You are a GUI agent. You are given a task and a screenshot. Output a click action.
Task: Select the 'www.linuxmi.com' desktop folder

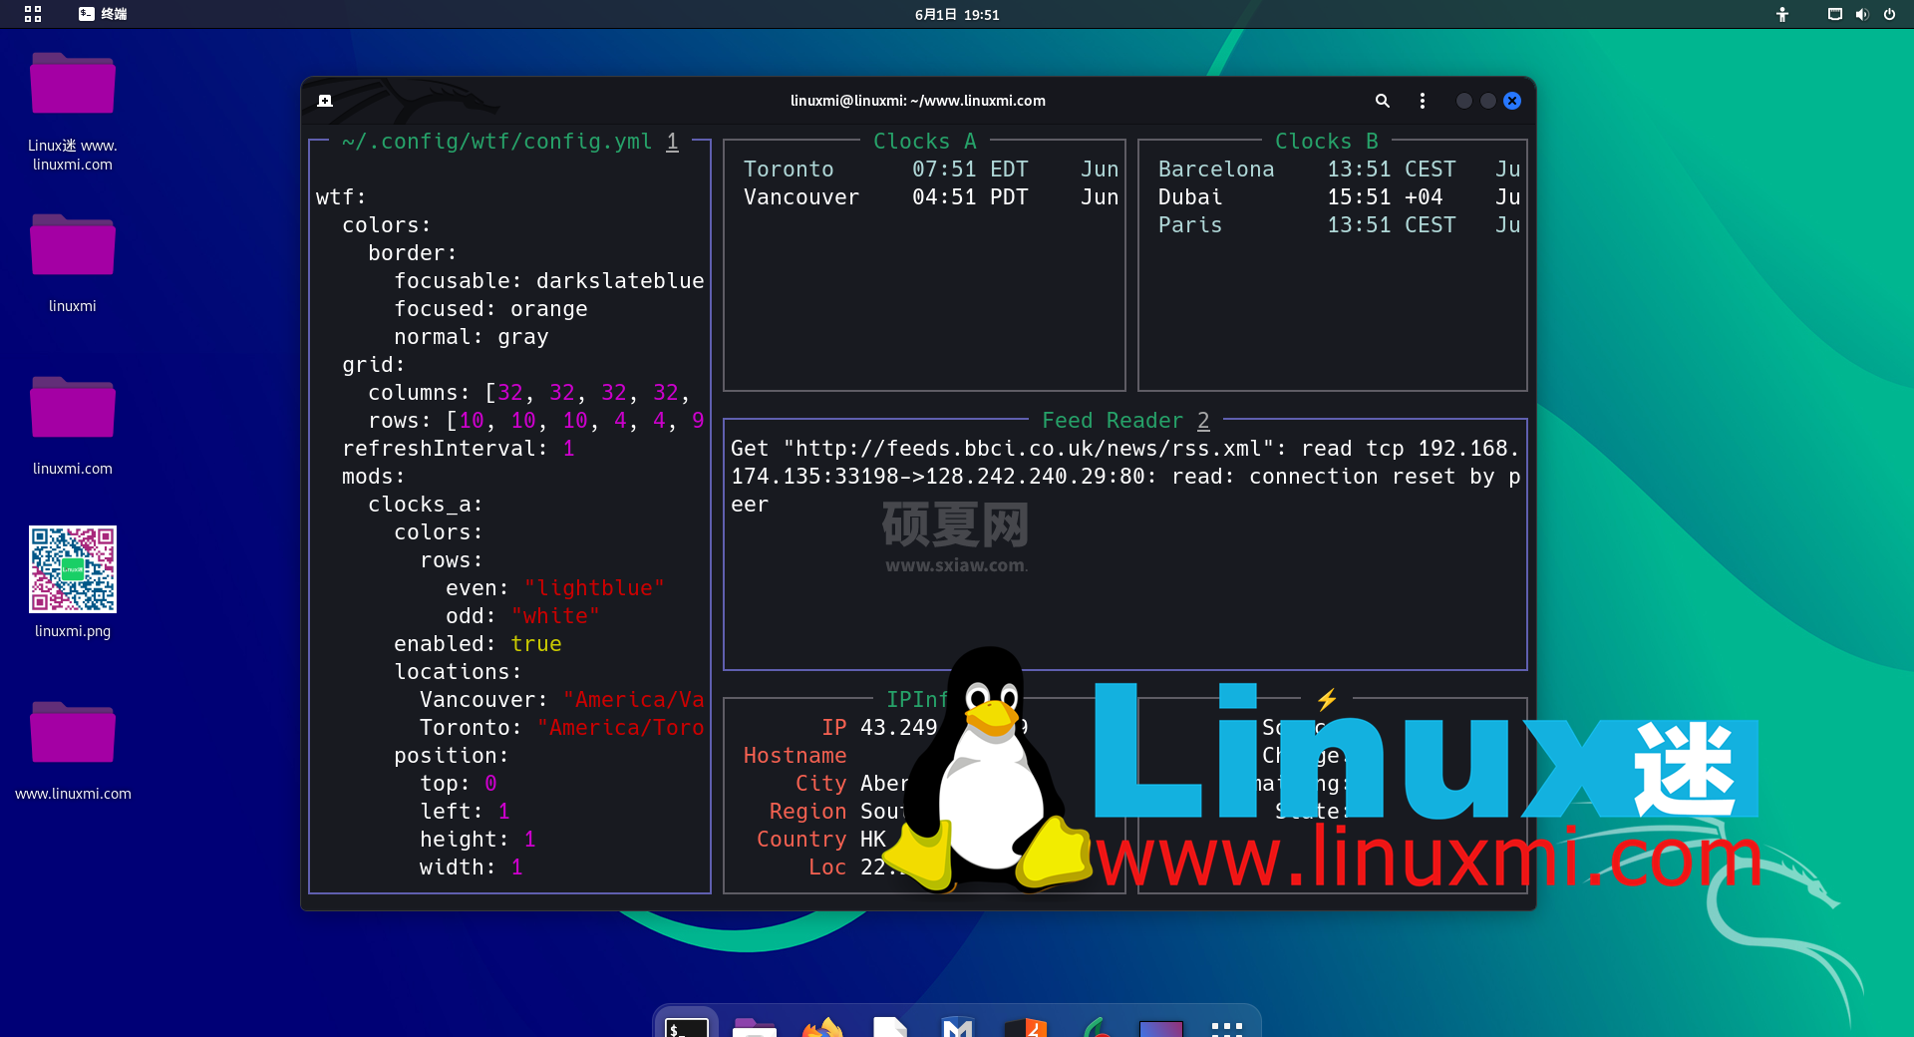coord(73,751)
